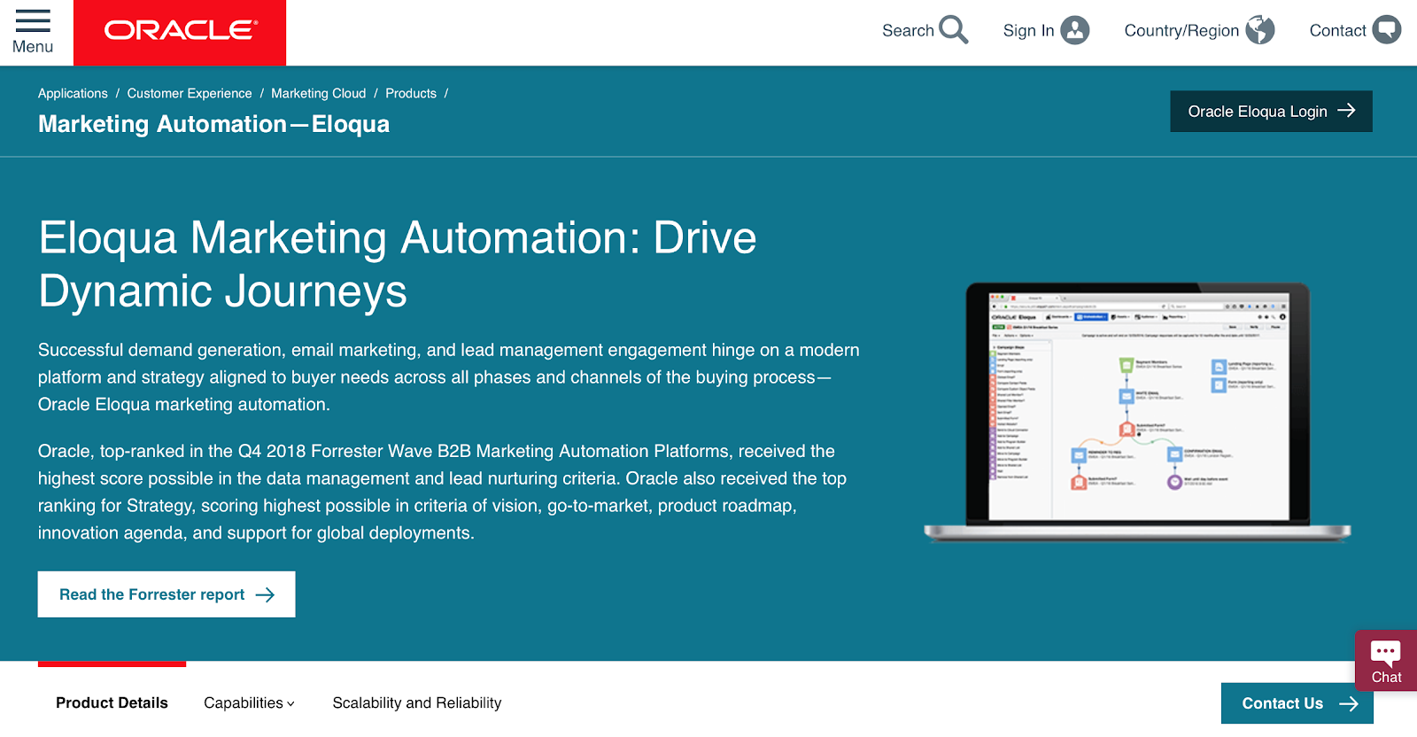1417x737 pixels.
Task: Click the Eloqua laptop screenshot image
Action: 1137,411
